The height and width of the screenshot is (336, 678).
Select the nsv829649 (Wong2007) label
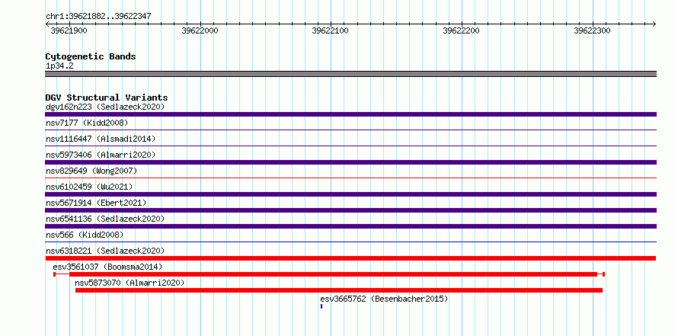(x=91, y=171)
